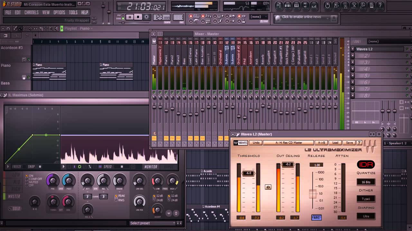The image size is (412, 231).
Task: Click the IDR logo in L2 Ultramaximizer
Action: click(x=366, y=165)
